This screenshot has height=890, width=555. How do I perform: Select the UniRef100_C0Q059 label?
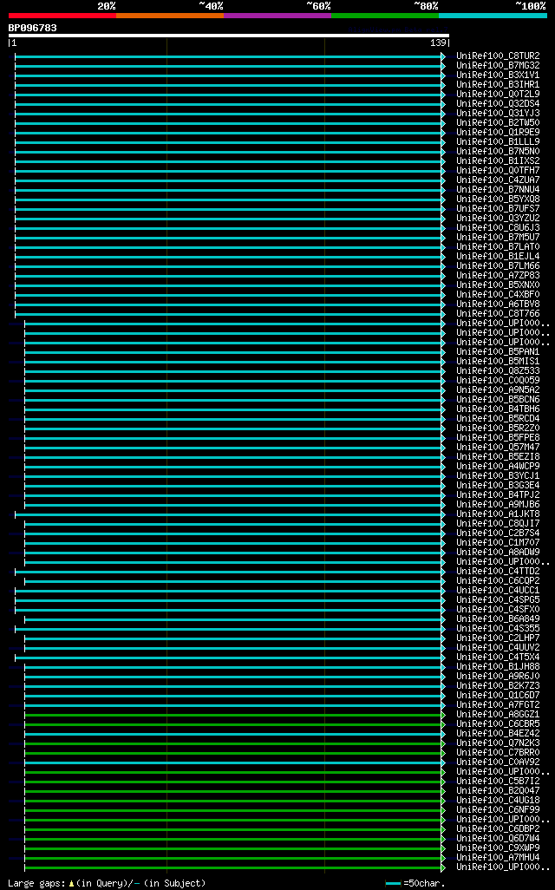pyautogui.click(x=499, y=380)
